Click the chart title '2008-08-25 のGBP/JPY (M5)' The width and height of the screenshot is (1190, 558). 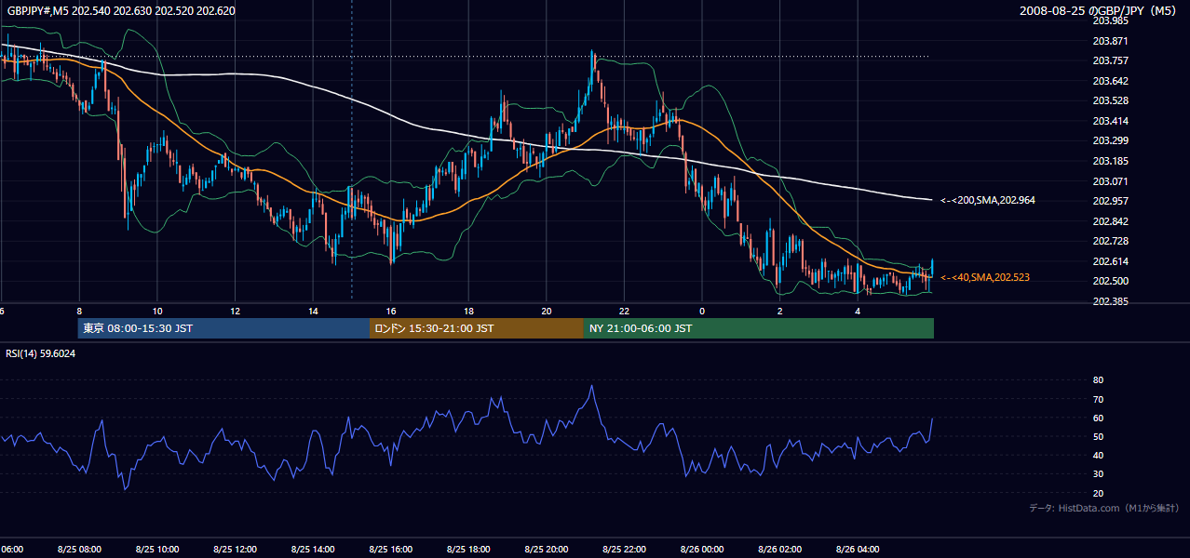(x=1100, y=10)
